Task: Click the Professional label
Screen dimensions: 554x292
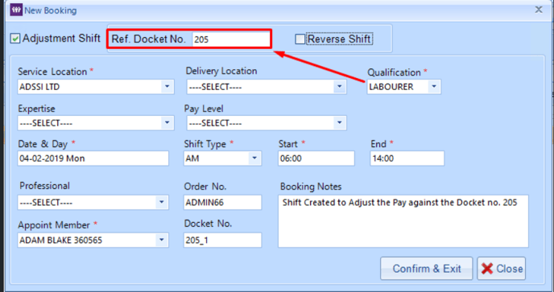Action: pyautogui.click(x=44, y=186)
